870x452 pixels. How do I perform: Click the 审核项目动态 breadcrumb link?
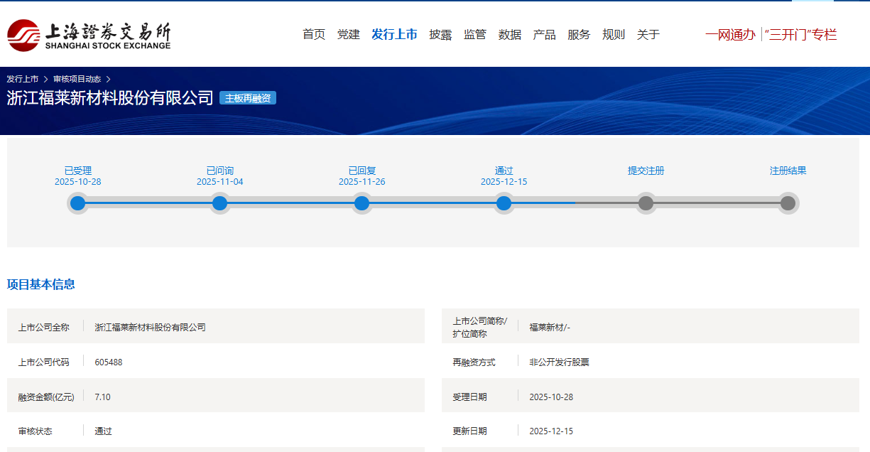coord(77,79)
